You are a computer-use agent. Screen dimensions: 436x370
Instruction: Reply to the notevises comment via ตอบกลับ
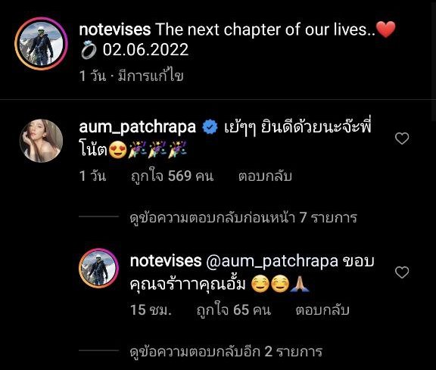point(322,309)
